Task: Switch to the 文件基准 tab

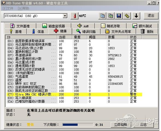Action: (20, 26)
